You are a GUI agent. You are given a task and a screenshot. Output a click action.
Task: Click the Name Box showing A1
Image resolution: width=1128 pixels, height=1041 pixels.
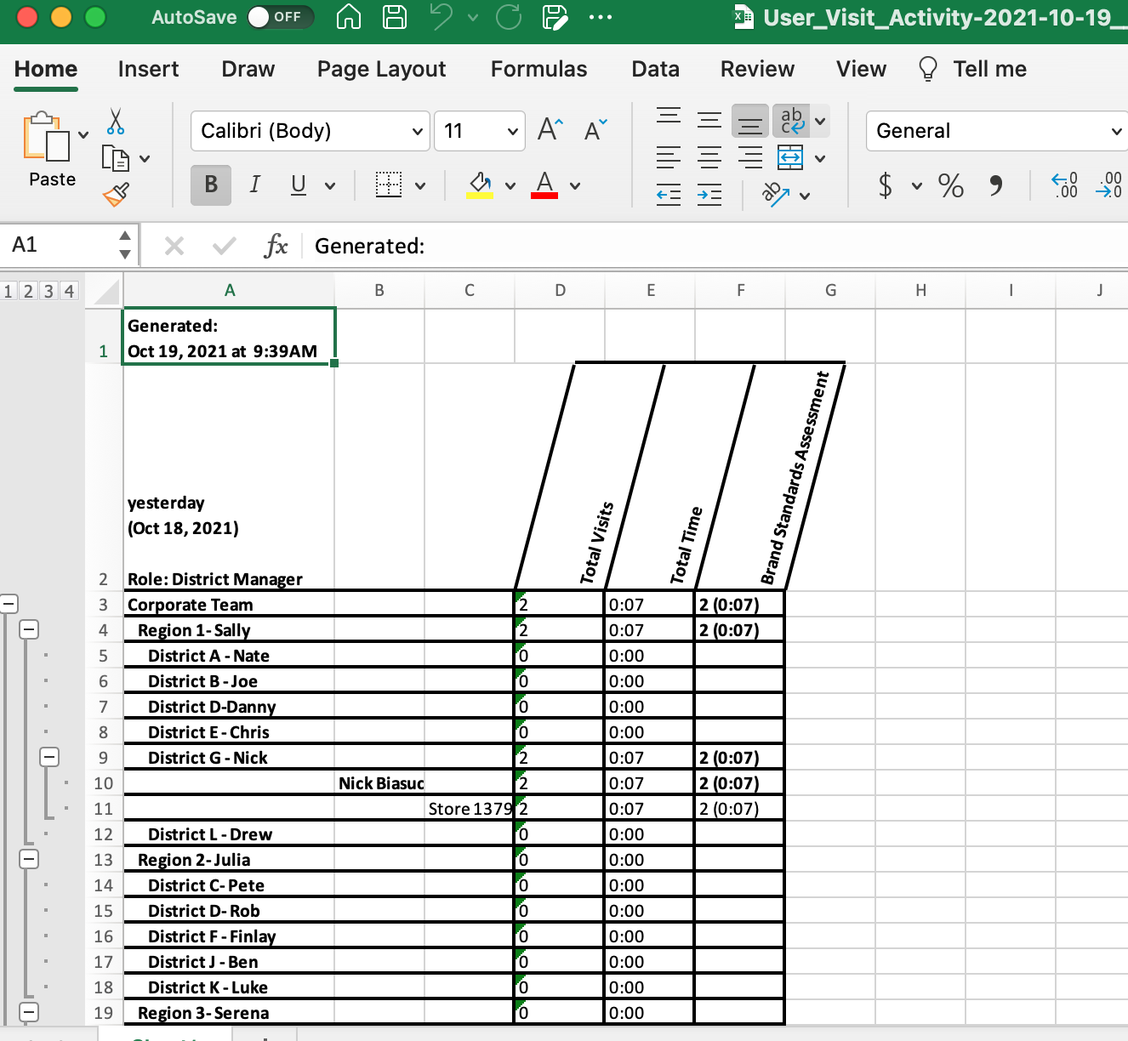[x=60, y=246]
